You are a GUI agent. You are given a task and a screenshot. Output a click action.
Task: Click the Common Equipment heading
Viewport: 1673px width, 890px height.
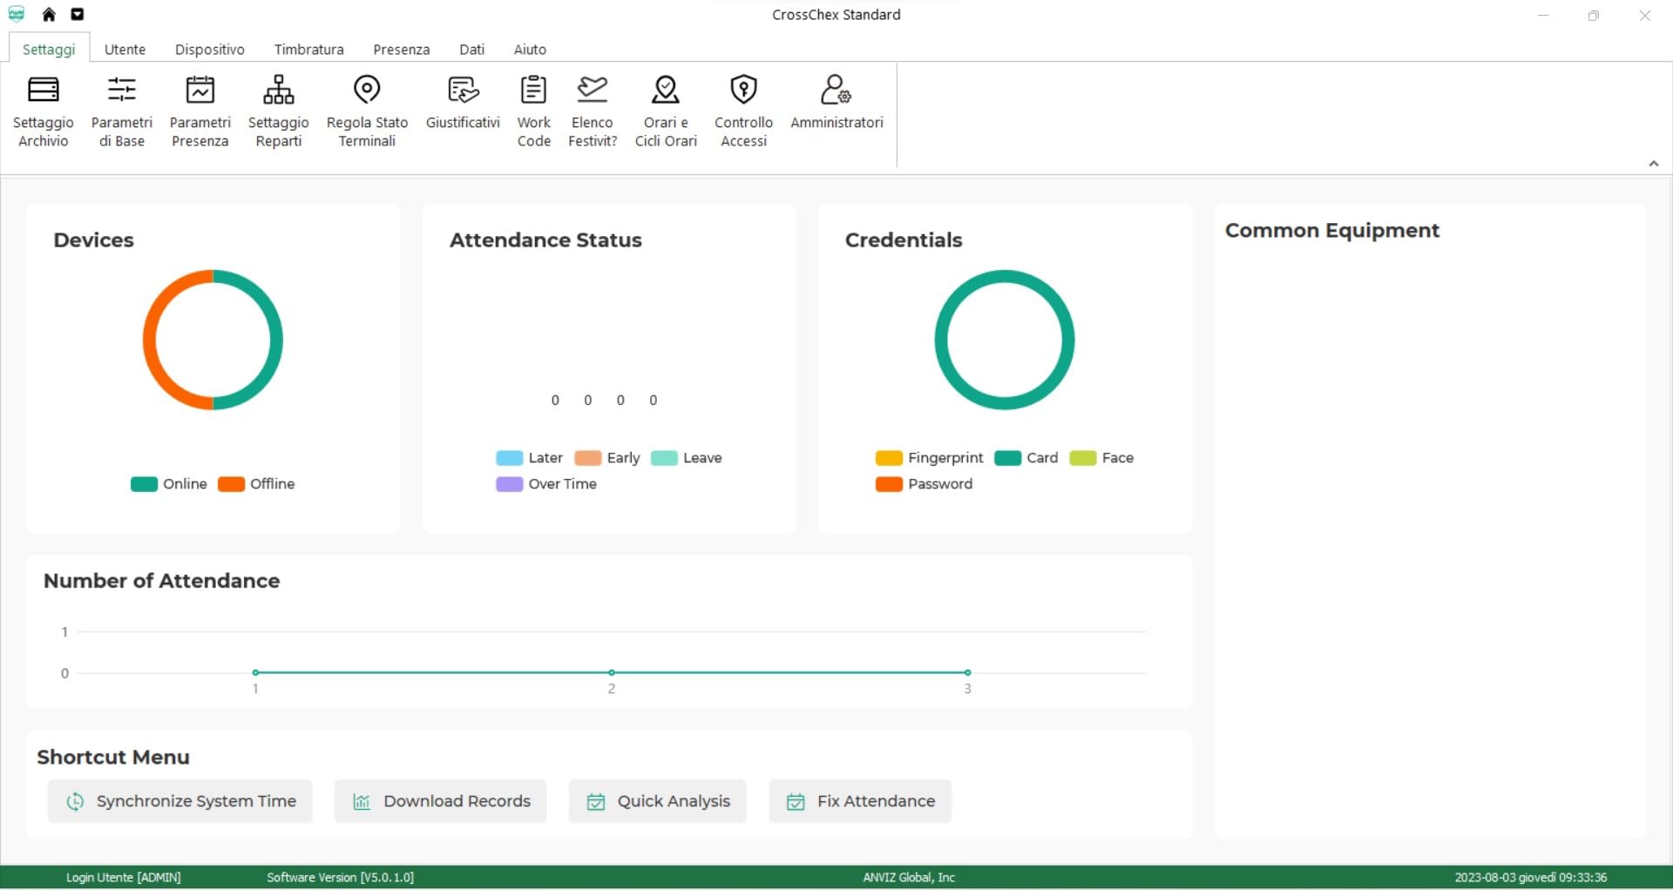tap(1332, 231)
